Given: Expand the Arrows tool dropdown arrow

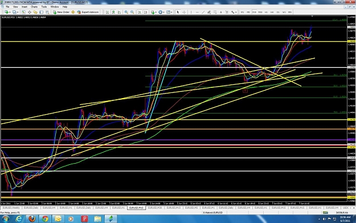Looking at the screenshot, I should 236,12.
